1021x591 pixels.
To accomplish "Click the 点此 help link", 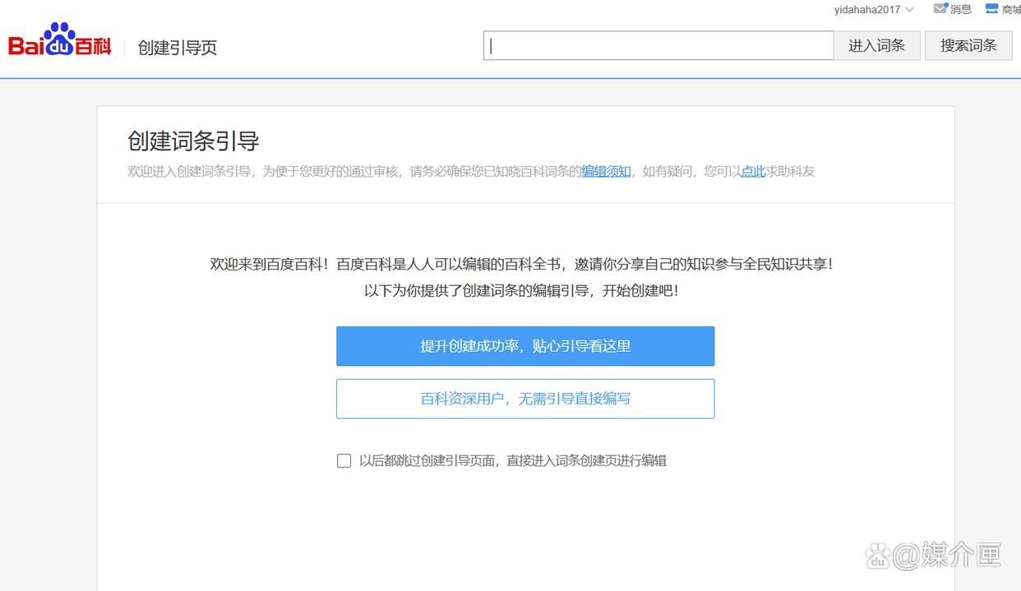I will [753, 171].
